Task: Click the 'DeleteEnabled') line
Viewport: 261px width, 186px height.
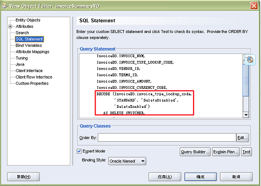Action: [x=132, y=106]
